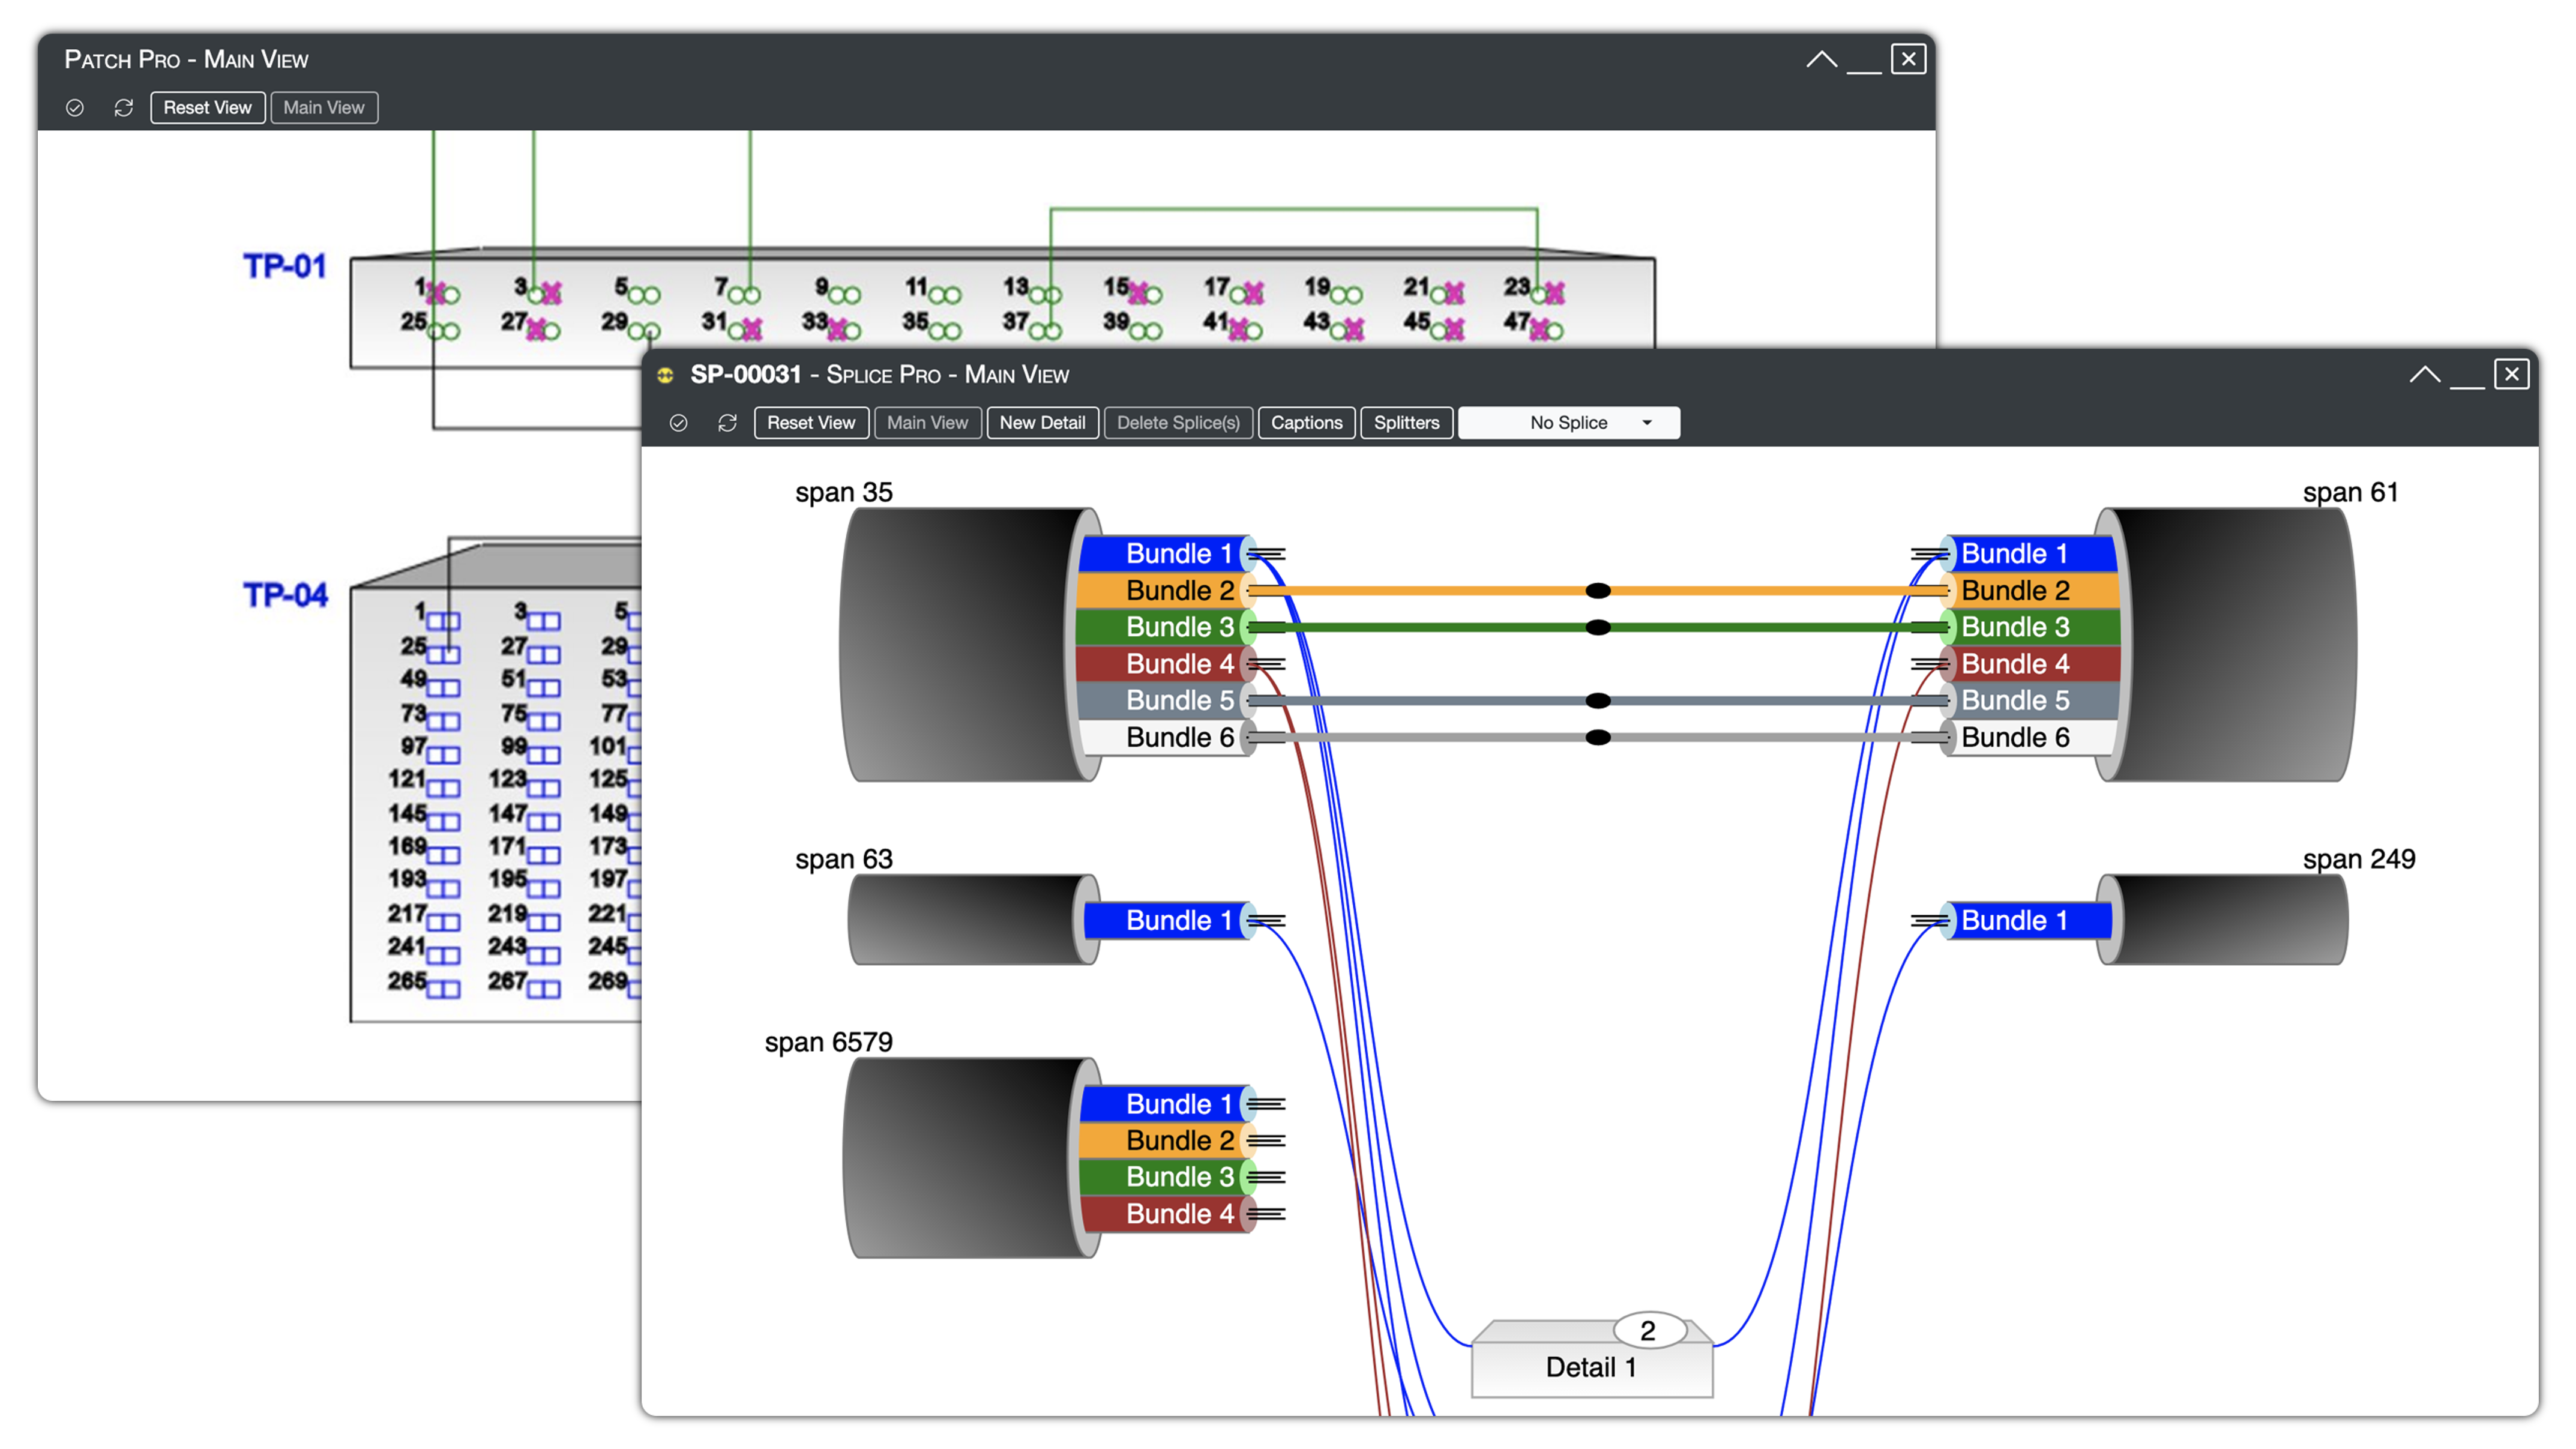Image resolution: width=2576 pixels, height=1449 pixels.
Task: Click the orange Bundle 2 splice dot
Action: [1598, 591]
